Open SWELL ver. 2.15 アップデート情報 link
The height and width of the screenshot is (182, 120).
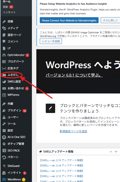coord(61,160)
